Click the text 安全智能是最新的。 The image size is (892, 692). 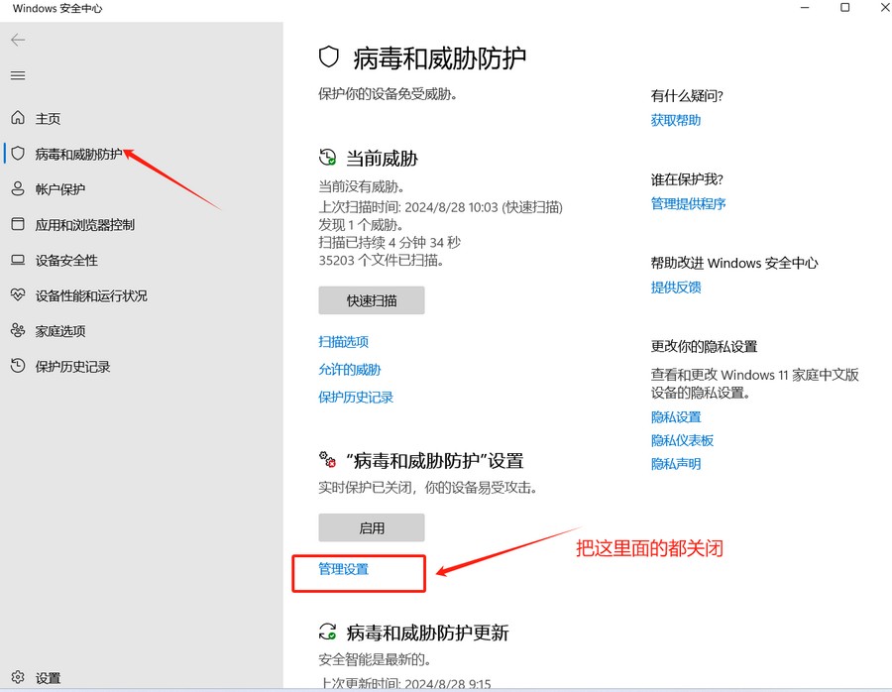pos(375,659)
